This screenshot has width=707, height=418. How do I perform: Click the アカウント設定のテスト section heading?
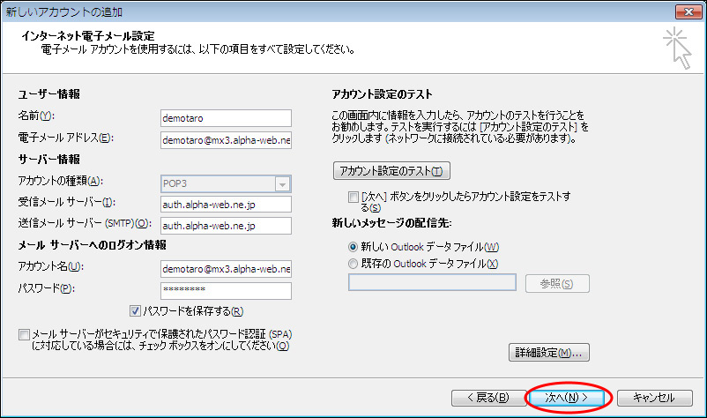tap(383, 94)
